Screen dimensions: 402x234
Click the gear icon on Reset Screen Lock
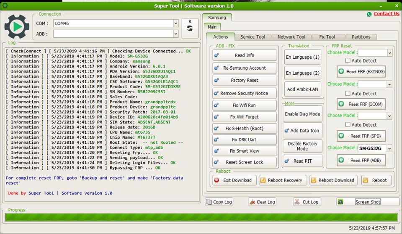pos(216,162)
